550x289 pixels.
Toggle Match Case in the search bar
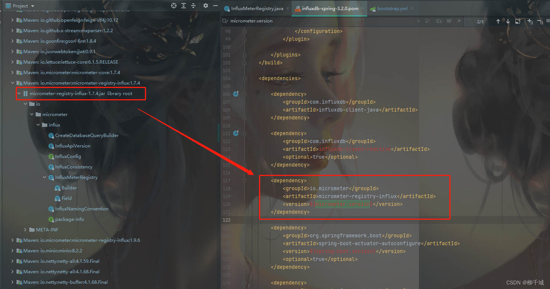[x=439, y=21]
